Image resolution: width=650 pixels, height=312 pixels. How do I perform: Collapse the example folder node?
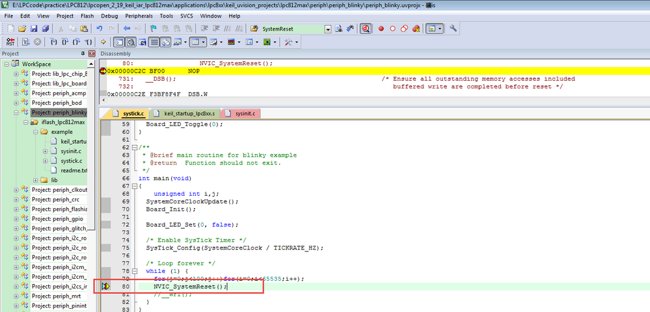[35, 132]
